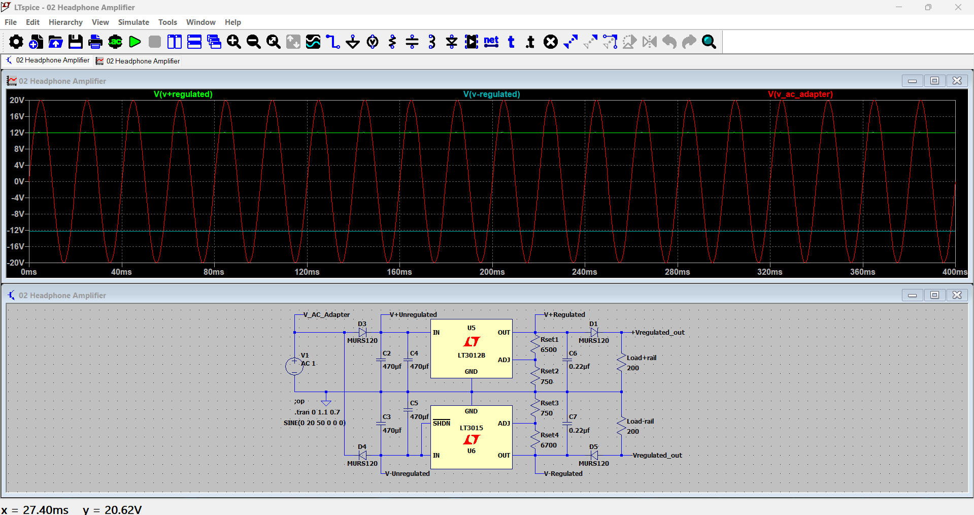Run the simulation with green play icon
This screenshot has height=515, width=974.
click(135, 42)
